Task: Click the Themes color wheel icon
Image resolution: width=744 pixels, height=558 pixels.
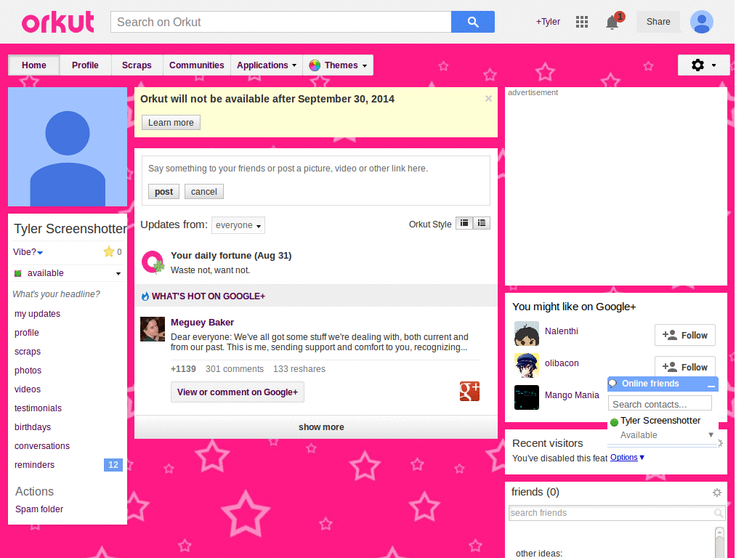Action: [315, 65]
